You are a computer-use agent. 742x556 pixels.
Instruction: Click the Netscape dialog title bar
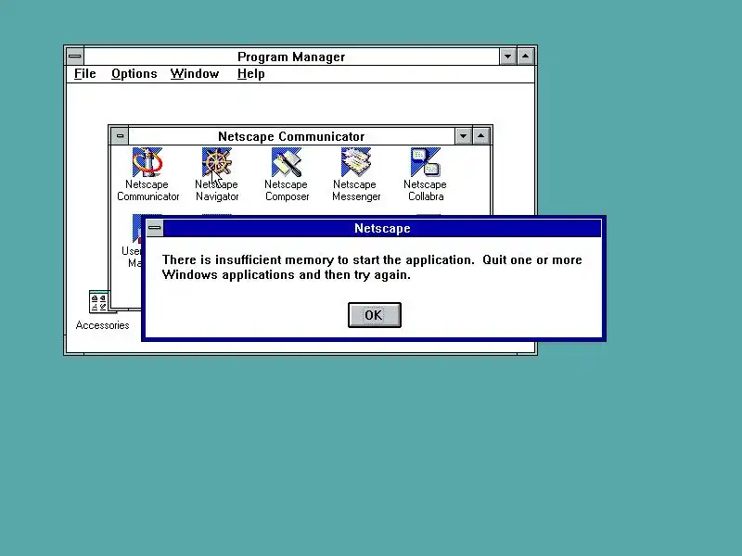(382, 228)
